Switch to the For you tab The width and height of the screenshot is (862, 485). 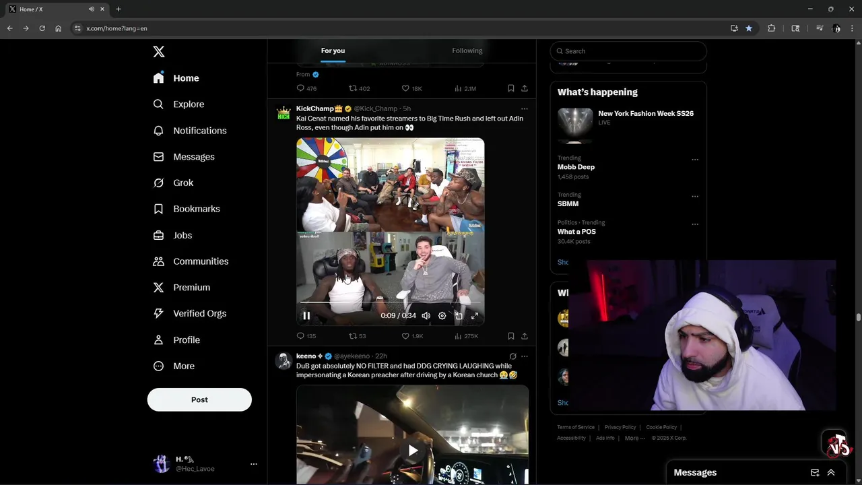coord(333,51)
